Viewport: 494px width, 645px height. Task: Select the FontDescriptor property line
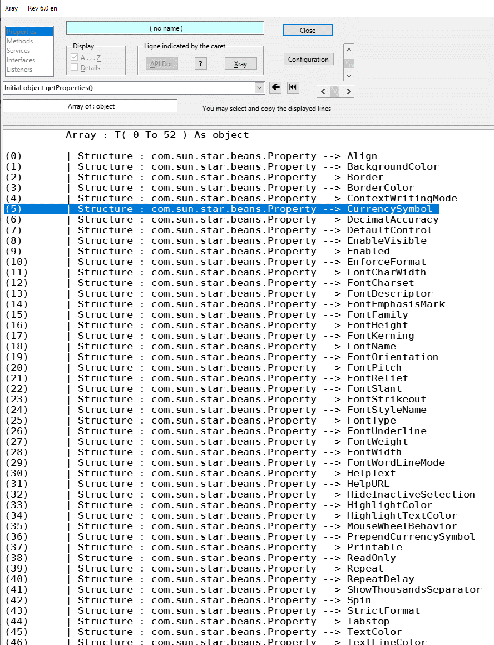point(389,293)
